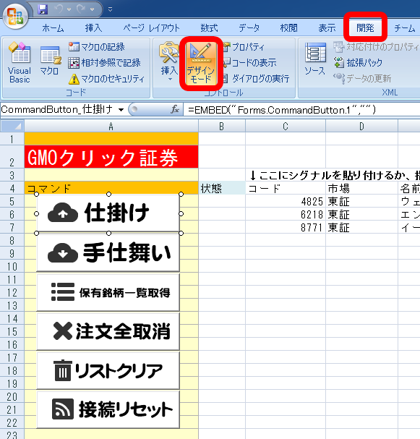Click 拡張パック

pyautogui.click(x=358, y=63)
